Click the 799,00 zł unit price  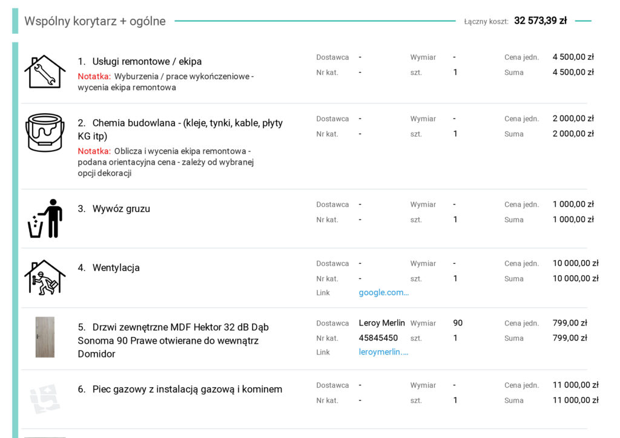[569, 323]
